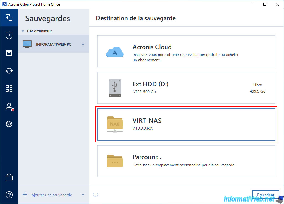Open the Settings gear icon
Screen dimensions: 284x204
point(9,124)
